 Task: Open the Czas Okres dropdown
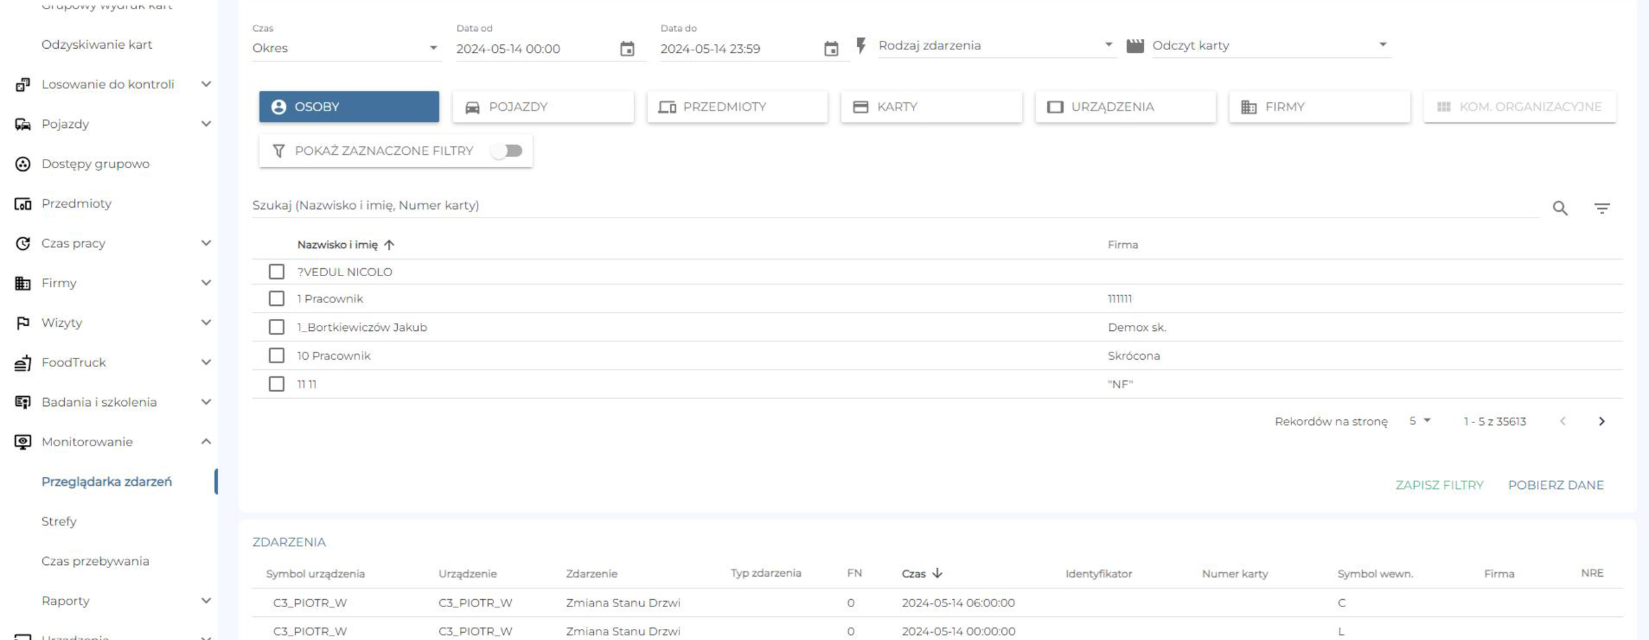(346, 48)
